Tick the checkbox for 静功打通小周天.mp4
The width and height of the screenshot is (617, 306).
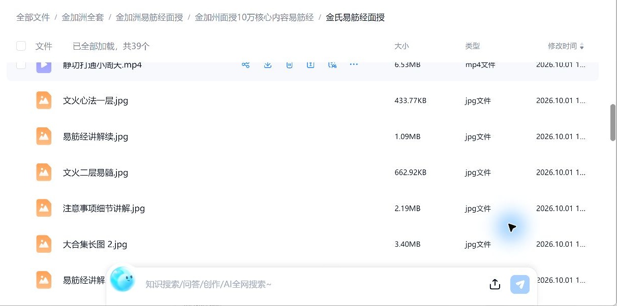(21, 65)
